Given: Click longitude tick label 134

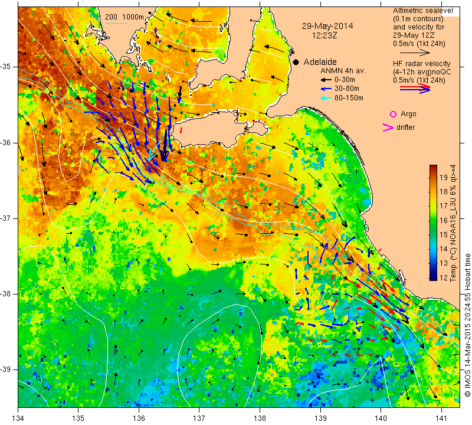Looking at the screenshot, I should tap(18, 419).
